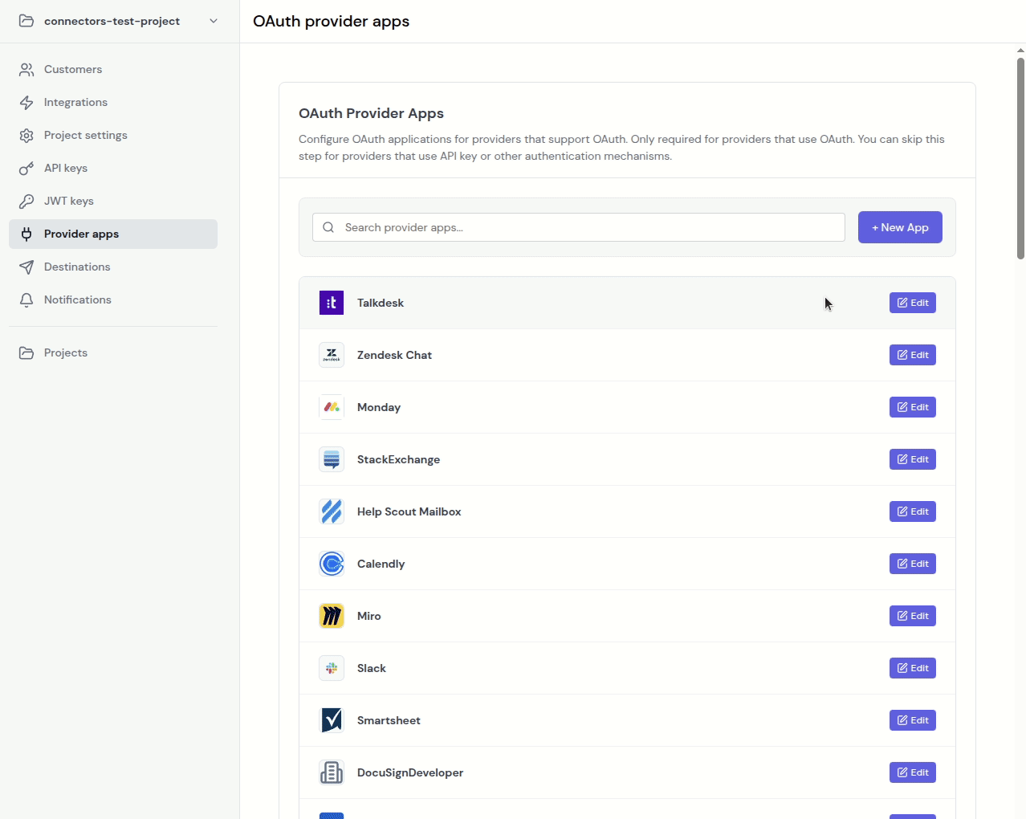Edit the DocuSignDeveloper provider app
The width and height of the screenshot is (1026, 819).
[x=913, y=772]
